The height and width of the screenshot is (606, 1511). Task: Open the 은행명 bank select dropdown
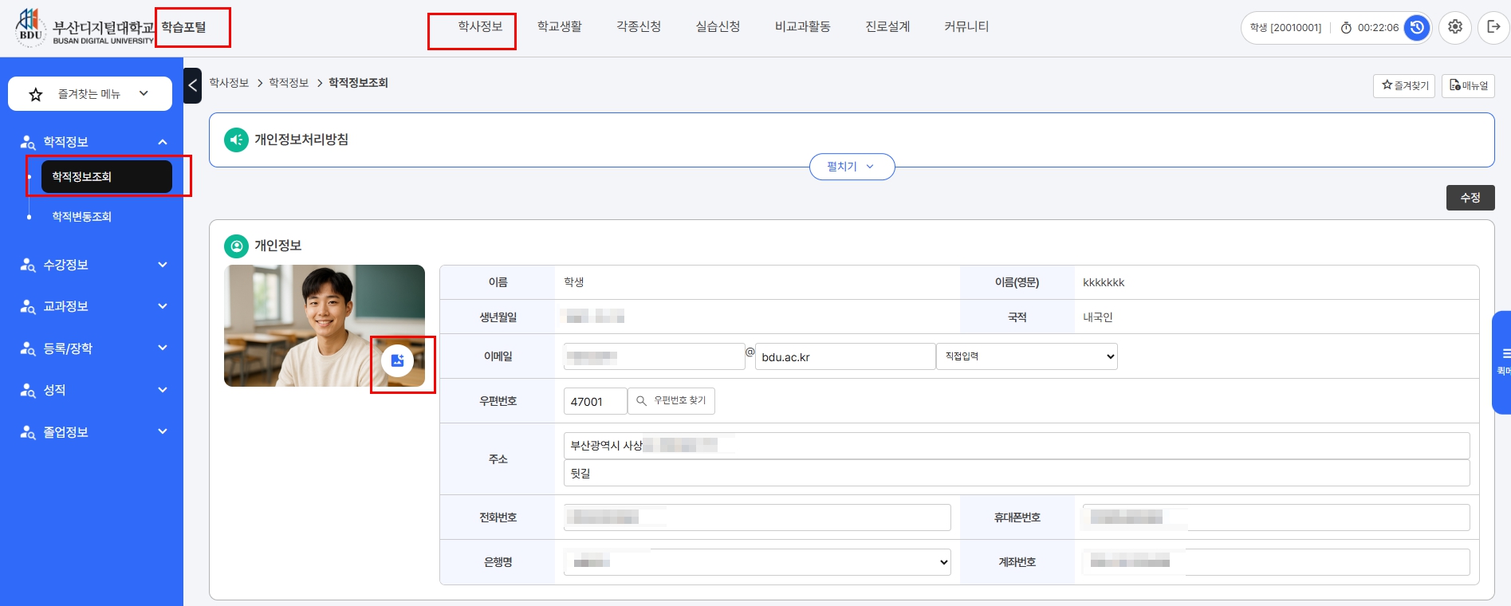point(757,562)
